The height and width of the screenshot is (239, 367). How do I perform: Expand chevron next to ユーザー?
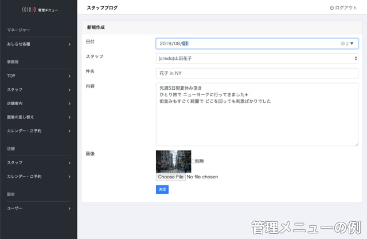tap(69, 208)
